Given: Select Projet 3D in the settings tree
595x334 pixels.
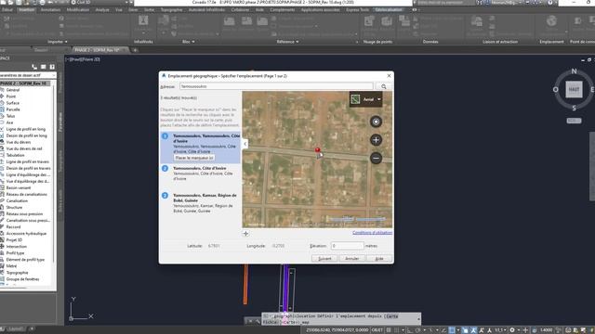Looking at the screenshot, I should 14,240.
